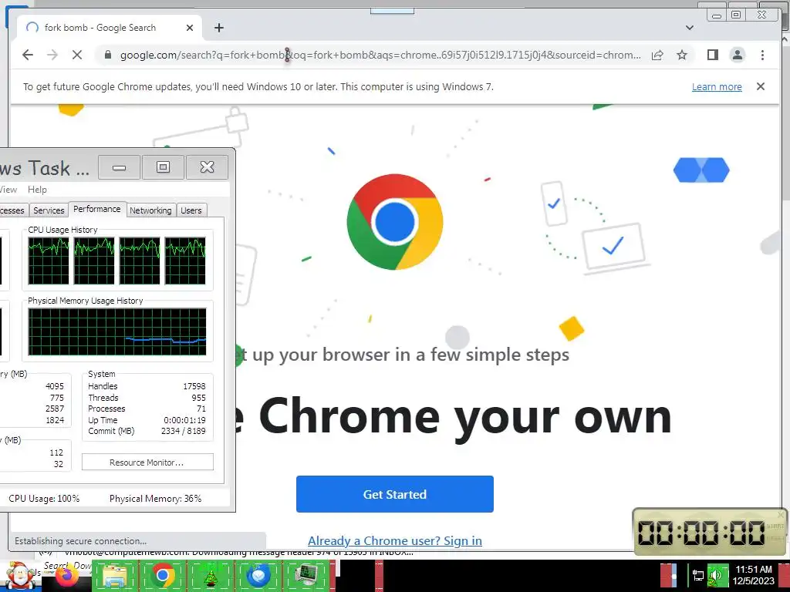Viewport: 790px width, 592px height.
Task: Dismiss the Windows 7 update infobar
Action: [760, 86]
